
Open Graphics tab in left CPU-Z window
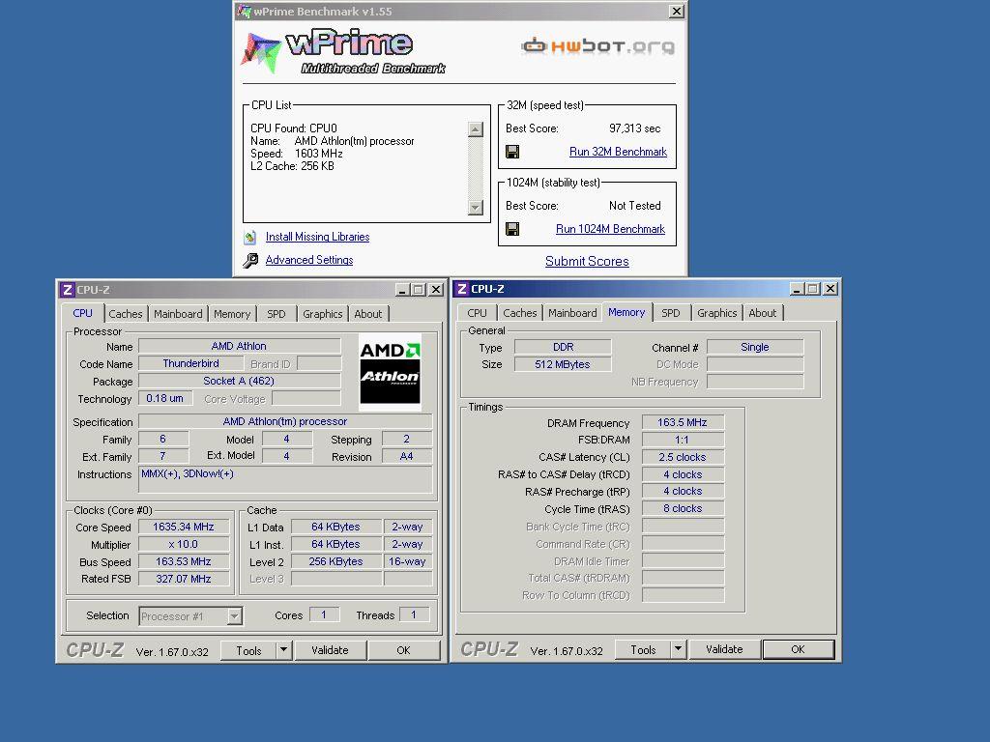(322, 314)
